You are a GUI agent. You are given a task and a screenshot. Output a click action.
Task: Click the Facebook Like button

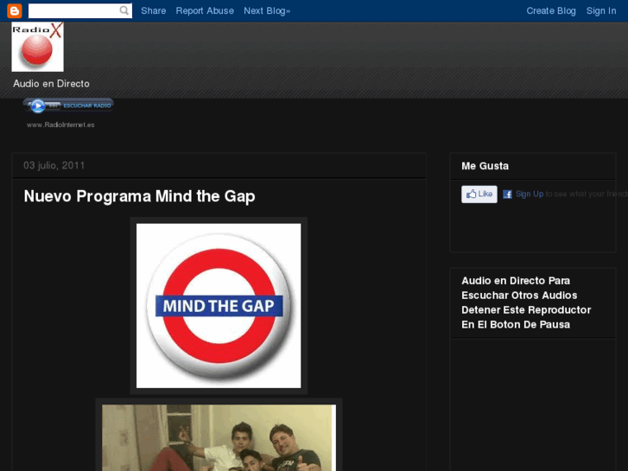pyautogui.click(x=479, y=194)
